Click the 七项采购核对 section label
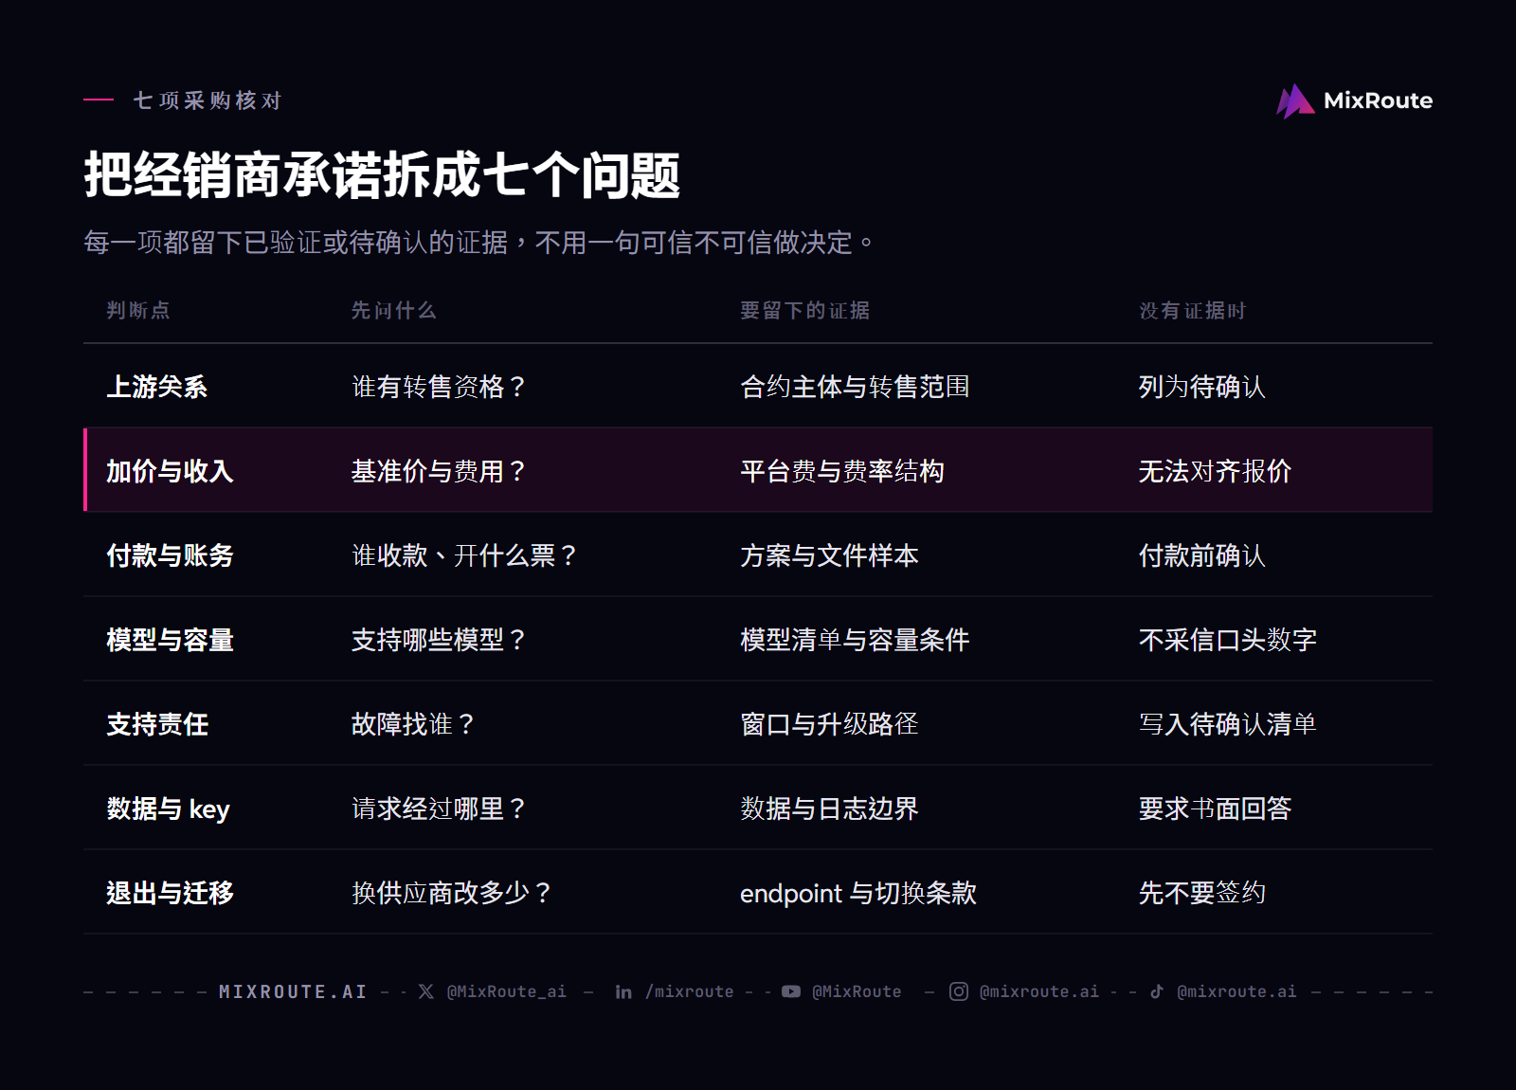This screenshot has height=1090, width=1516. (x=208, y=100)
